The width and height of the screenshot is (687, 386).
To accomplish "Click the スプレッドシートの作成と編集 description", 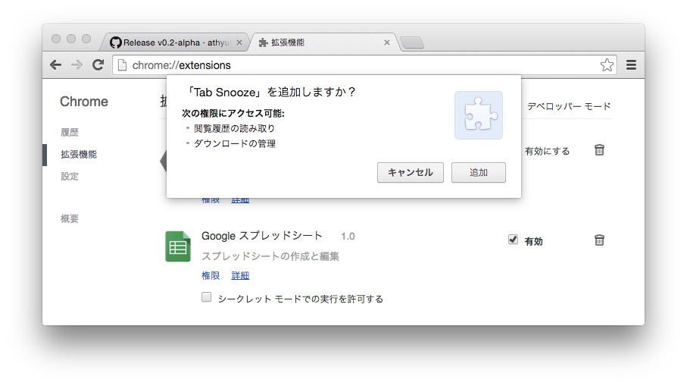I will [270, 256].
